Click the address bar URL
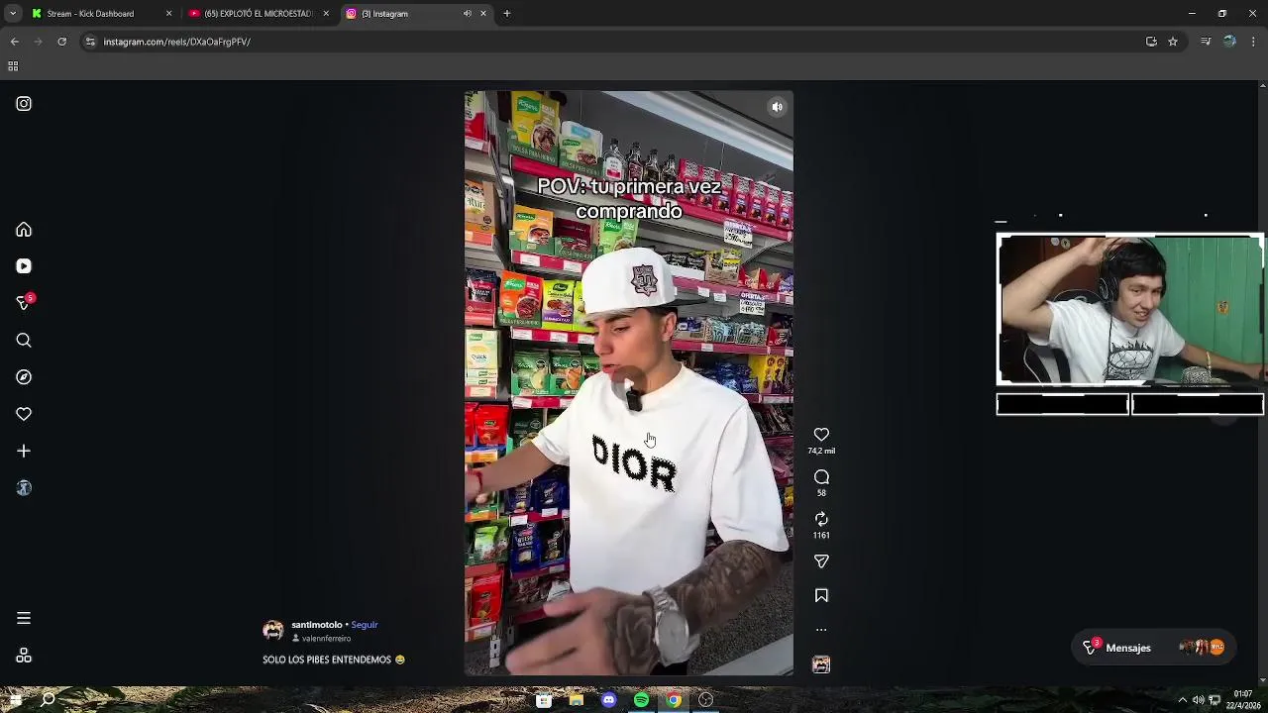The width and height of the screenshot is (1268, 713). coord(177,42)
